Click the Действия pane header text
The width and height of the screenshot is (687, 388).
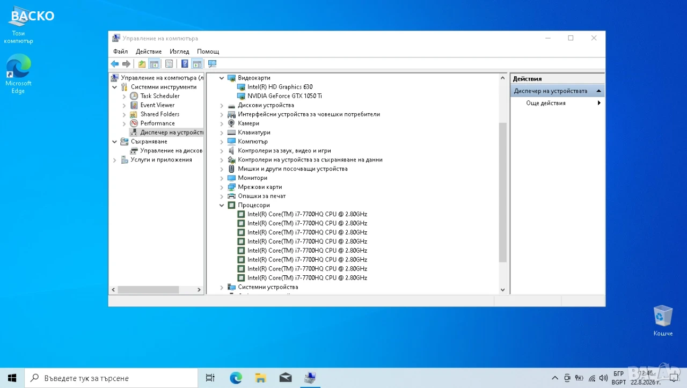[527, 79]
